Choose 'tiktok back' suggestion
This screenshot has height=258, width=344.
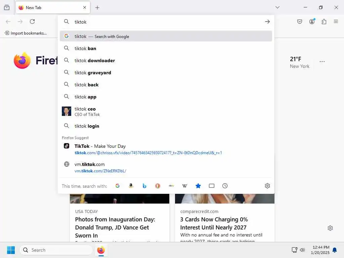pos(166,84)
